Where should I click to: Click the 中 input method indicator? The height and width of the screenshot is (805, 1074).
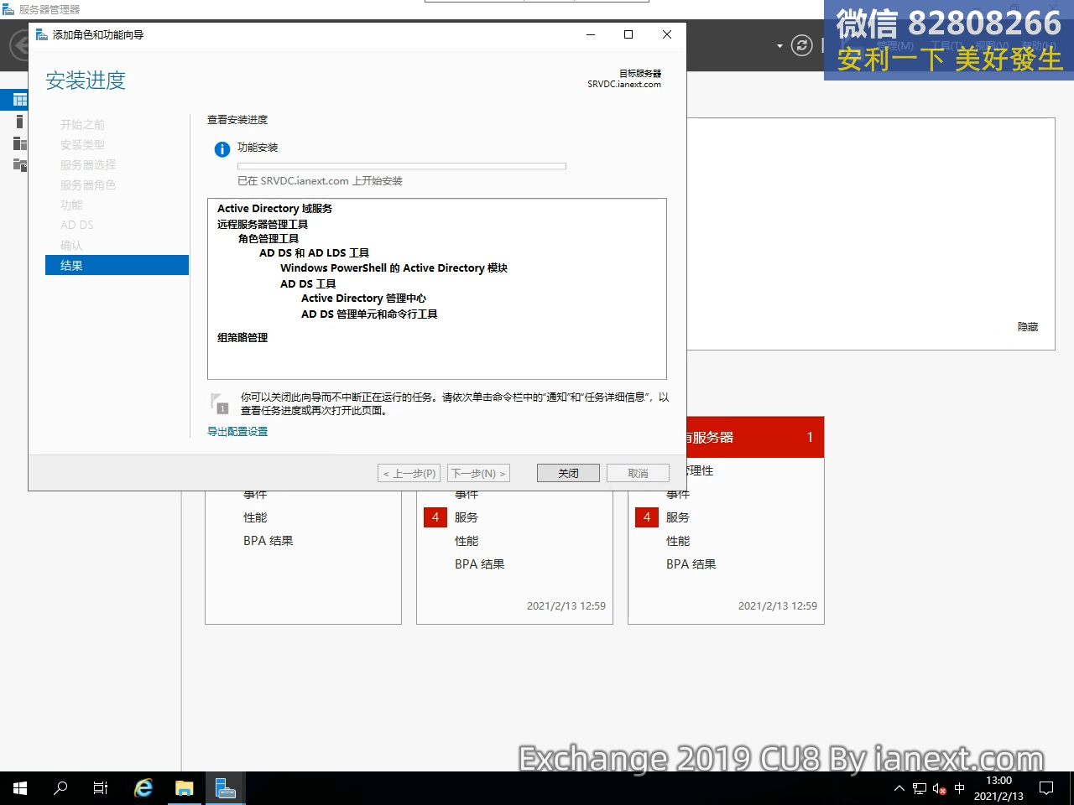[x=960, y=788]
